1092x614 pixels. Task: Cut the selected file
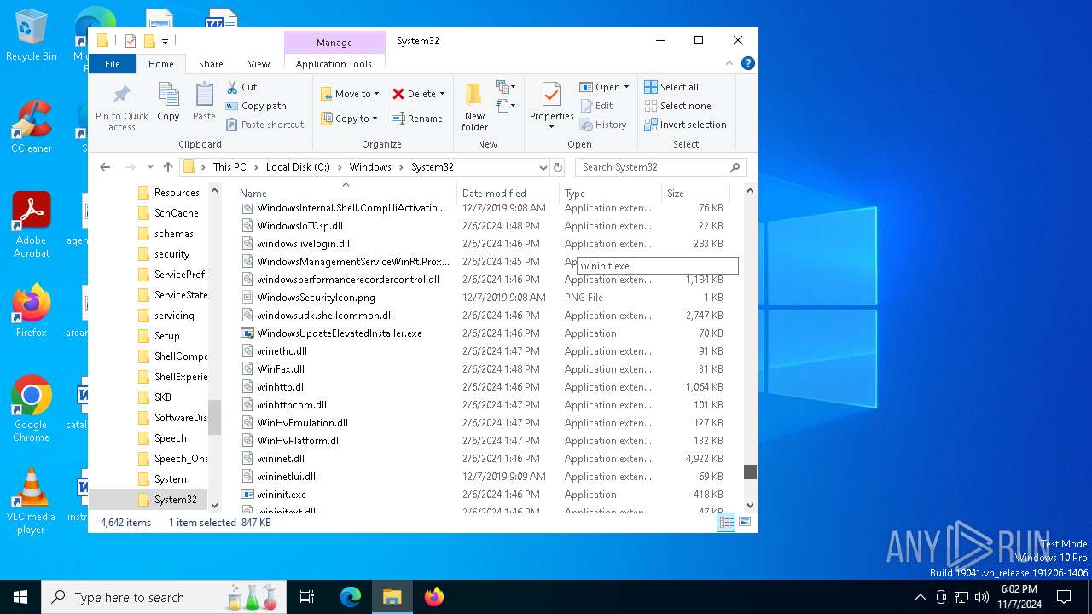[241, 87]
